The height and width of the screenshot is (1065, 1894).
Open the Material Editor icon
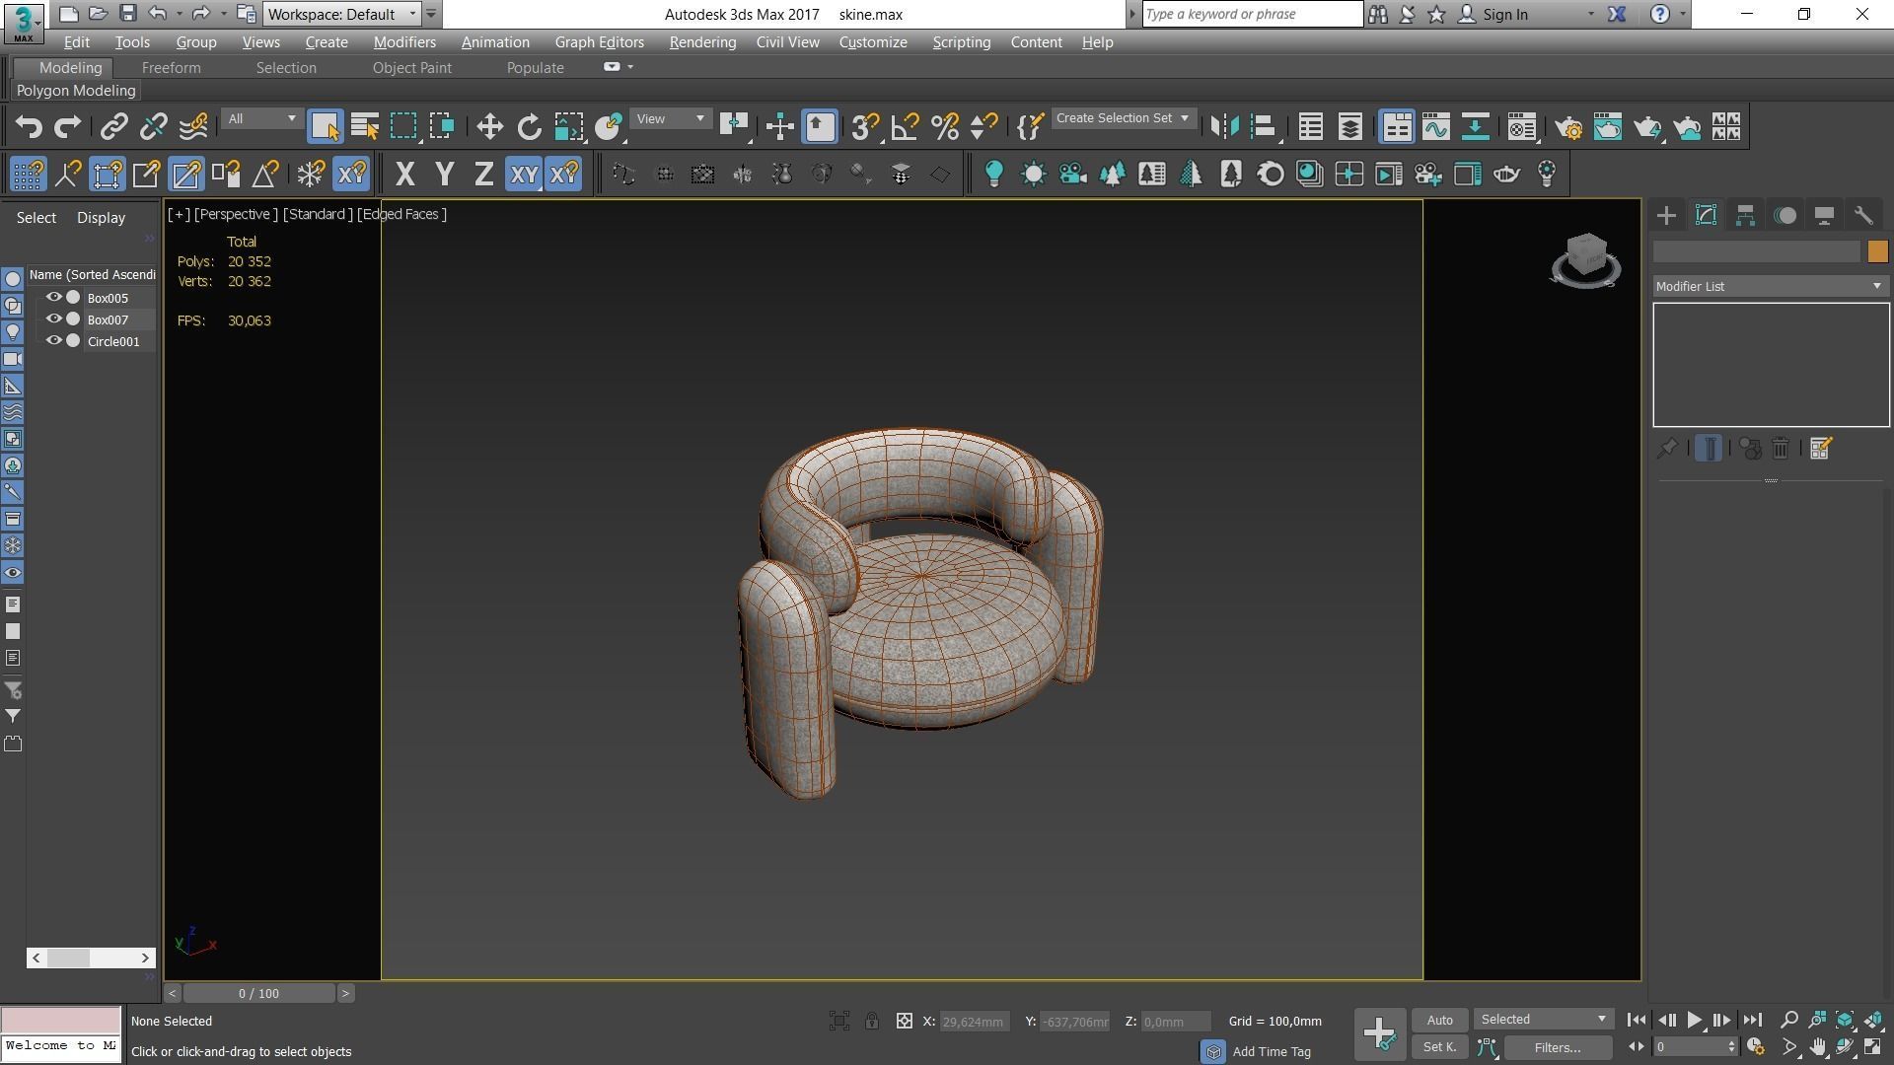click(1522, 126)
